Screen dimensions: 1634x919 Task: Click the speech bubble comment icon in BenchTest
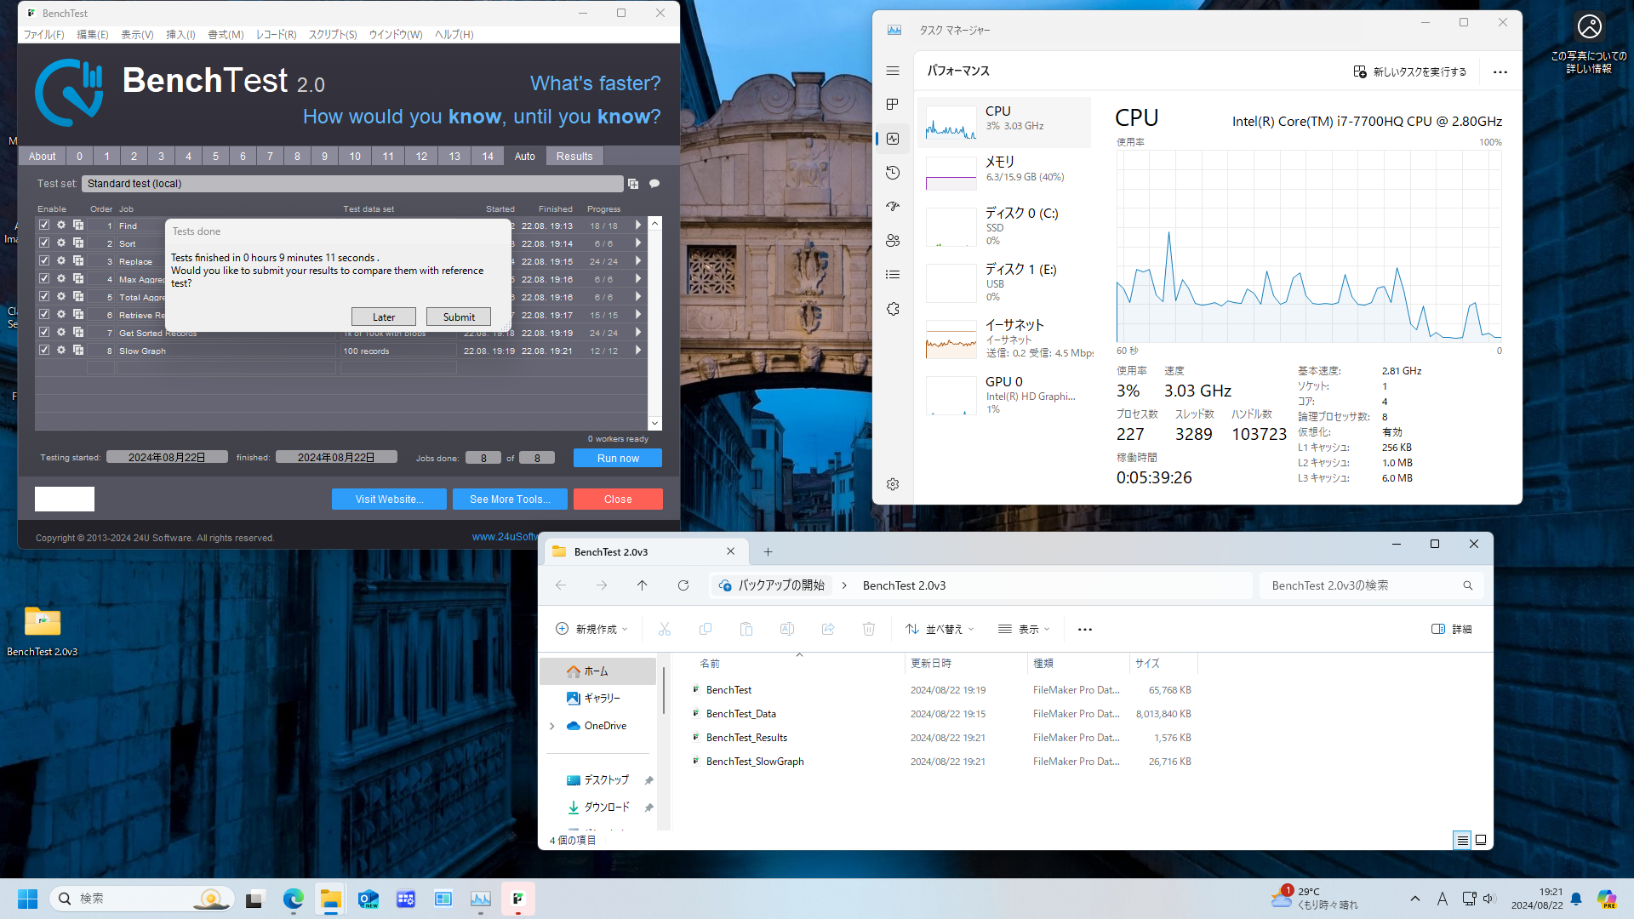point(654,184)
